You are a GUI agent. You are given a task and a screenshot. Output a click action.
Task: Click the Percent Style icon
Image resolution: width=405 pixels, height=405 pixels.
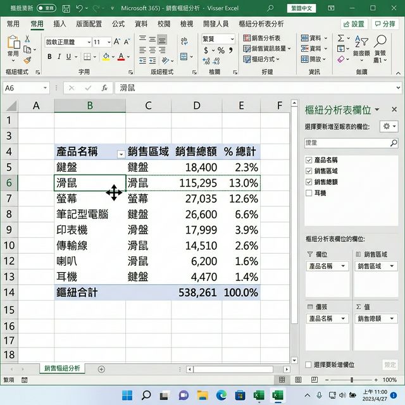tap(221, 50)
